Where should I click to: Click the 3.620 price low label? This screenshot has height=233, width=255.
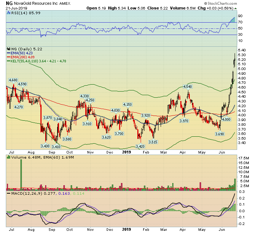106,137
